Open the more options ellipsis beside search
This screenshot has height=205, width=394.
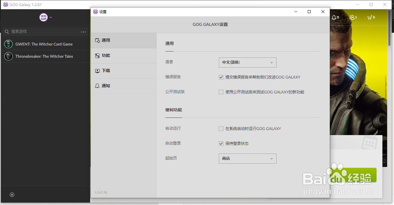83,32
